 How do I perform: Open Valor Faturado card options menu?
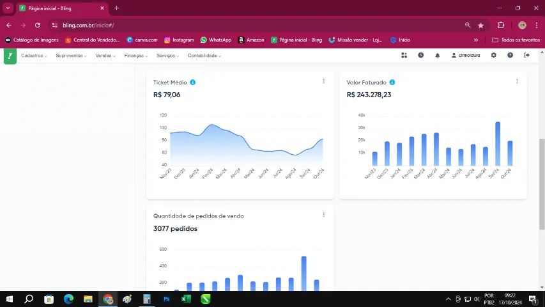tap(517, 81)
